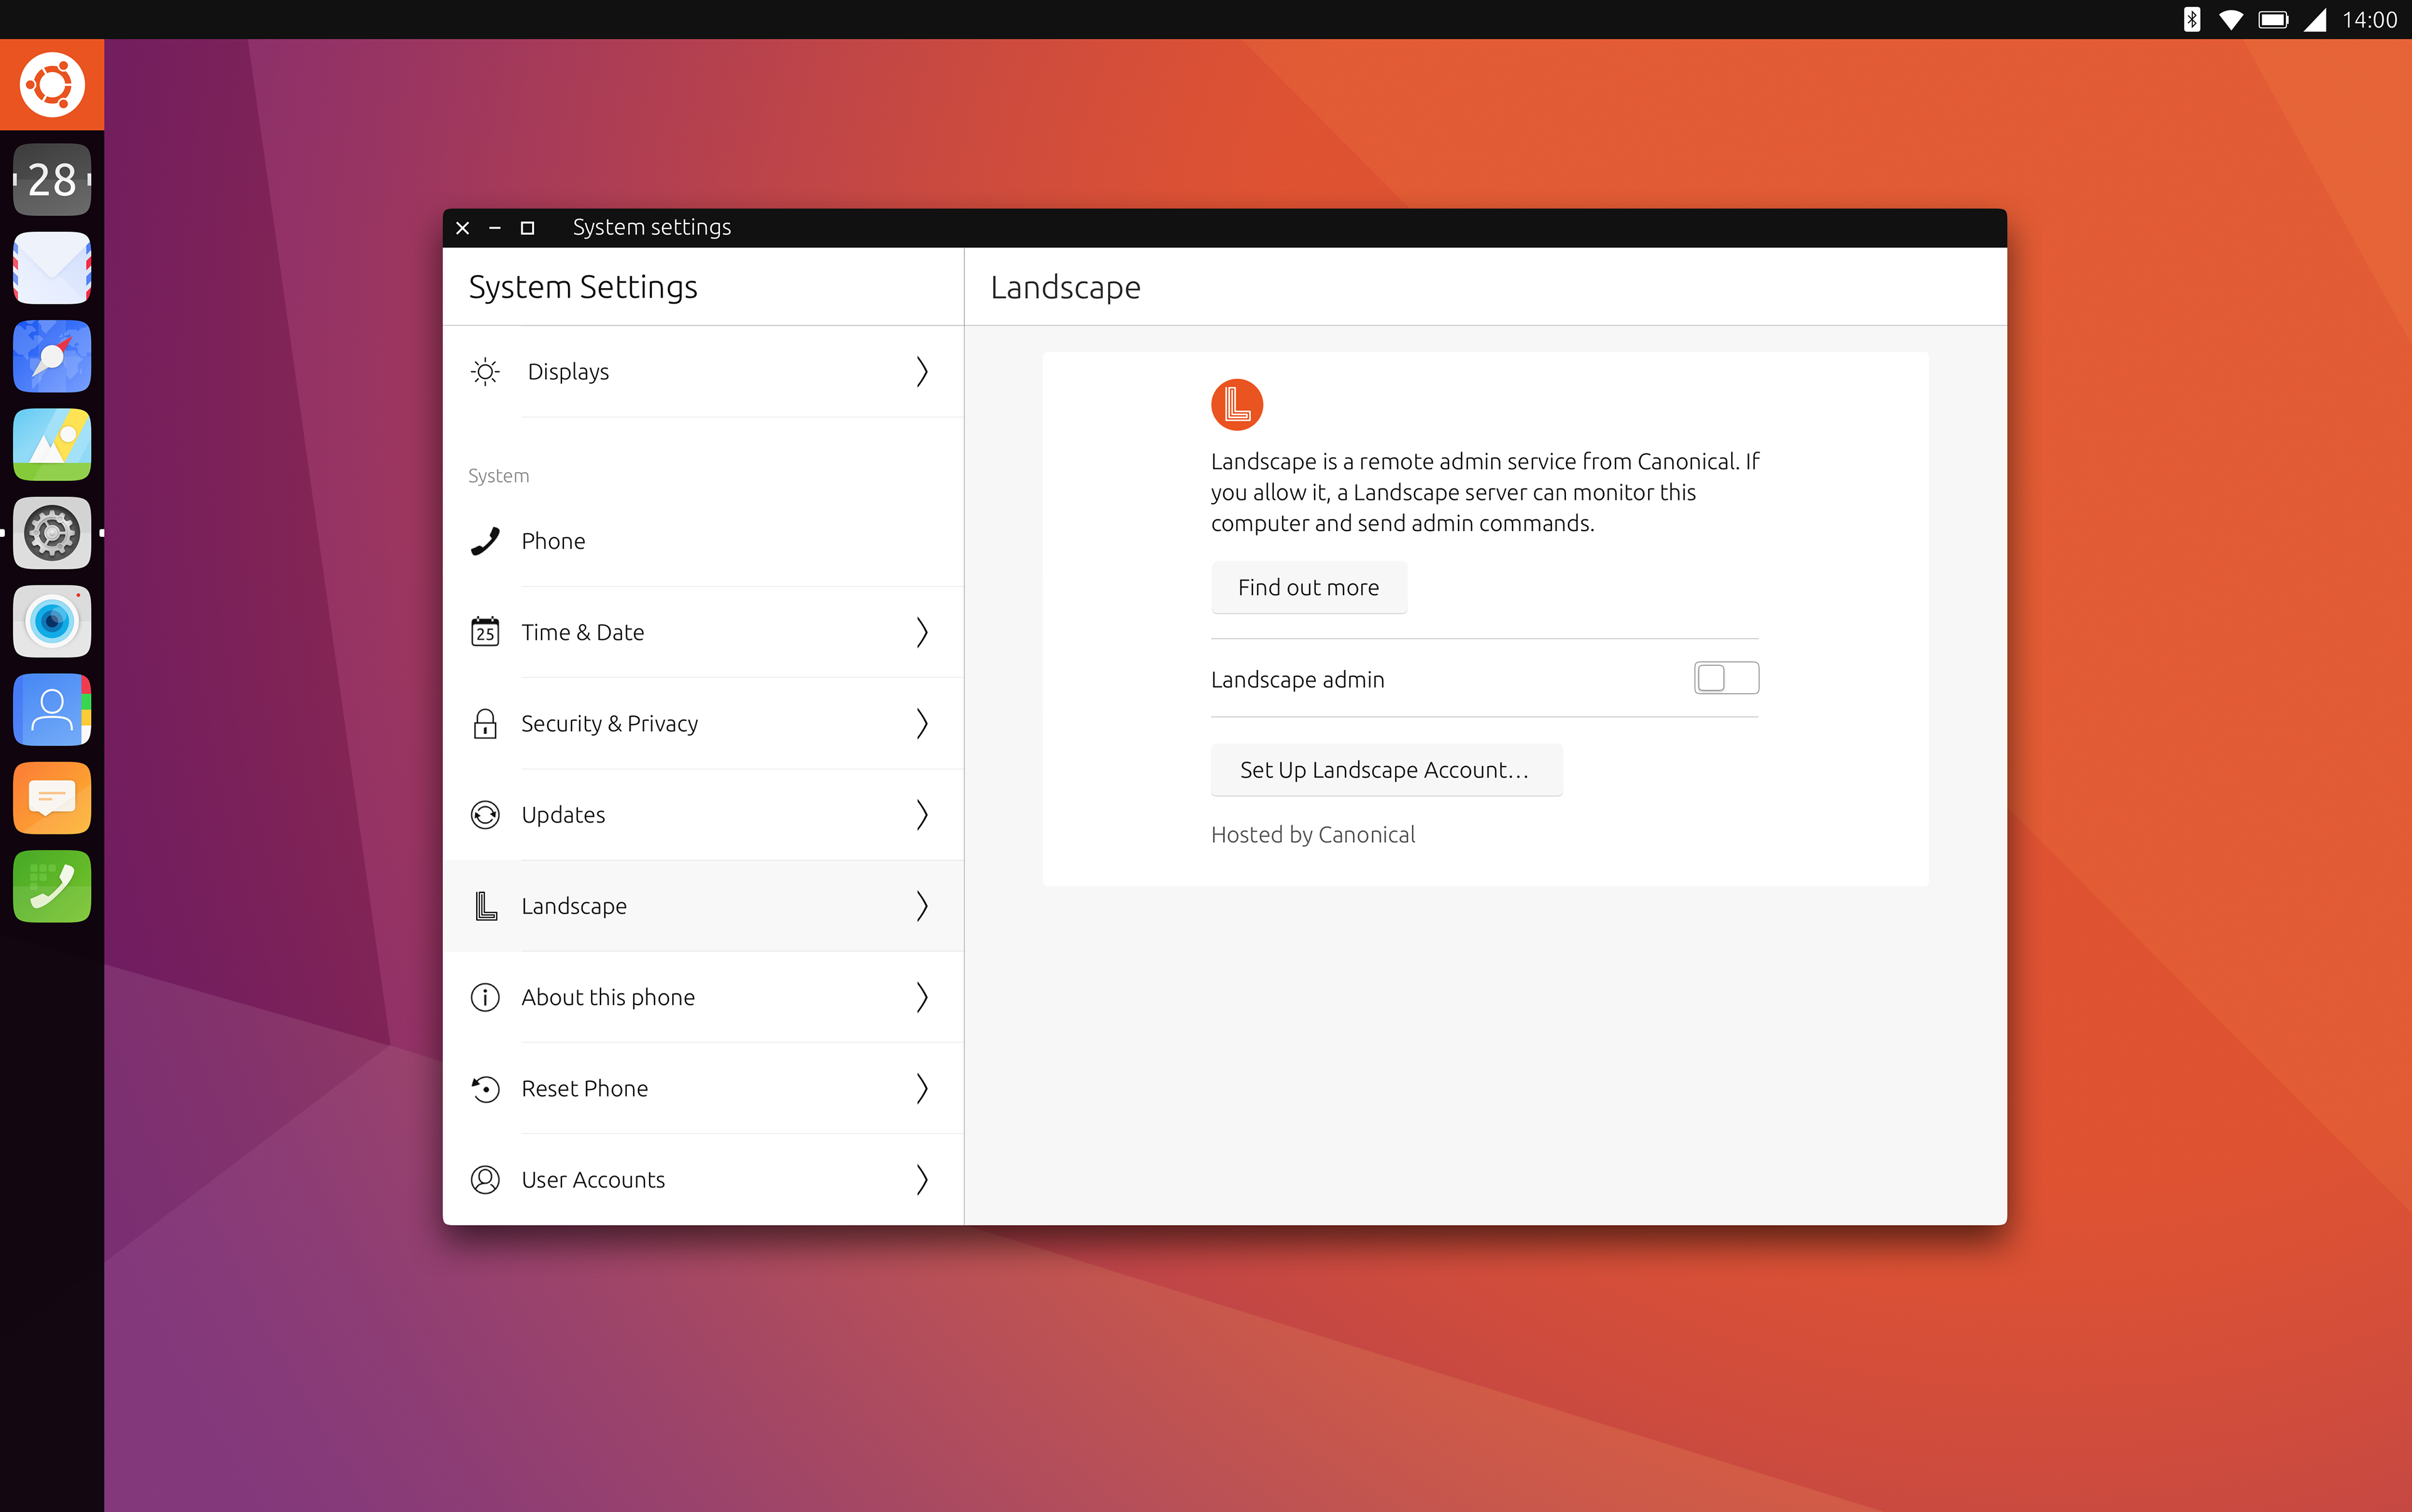Expand Landscape chevron arrow
2412x1512 pixels.
pyautogui.click(x=922, y=906)
